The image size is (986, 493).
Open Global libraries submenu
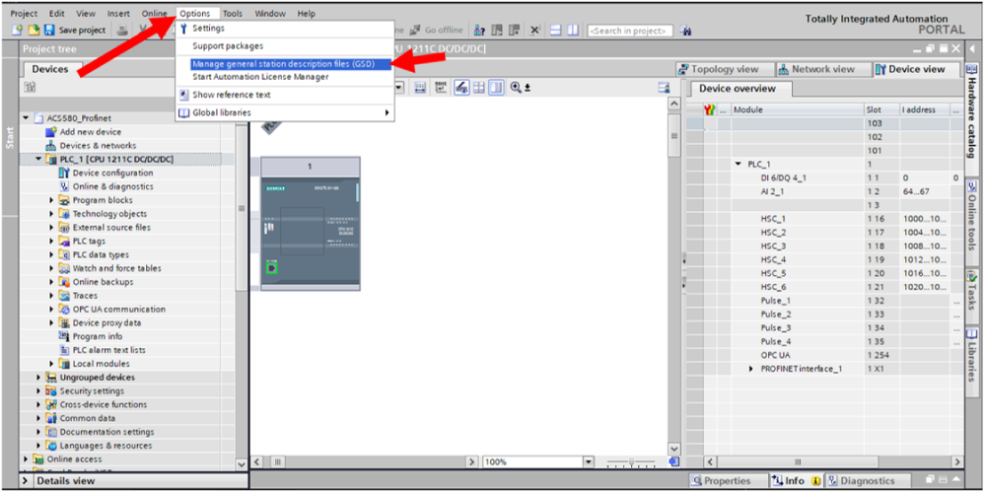(x=285, y=112)
